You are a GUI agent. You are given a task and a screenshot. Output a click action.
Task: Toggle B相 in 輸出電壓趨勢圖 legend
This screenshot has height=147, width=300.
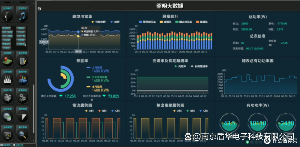pyautogui.click(x=190, y=111)
